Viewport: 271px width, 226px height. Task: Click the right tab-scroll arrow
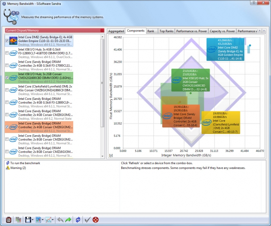[264, 31]
